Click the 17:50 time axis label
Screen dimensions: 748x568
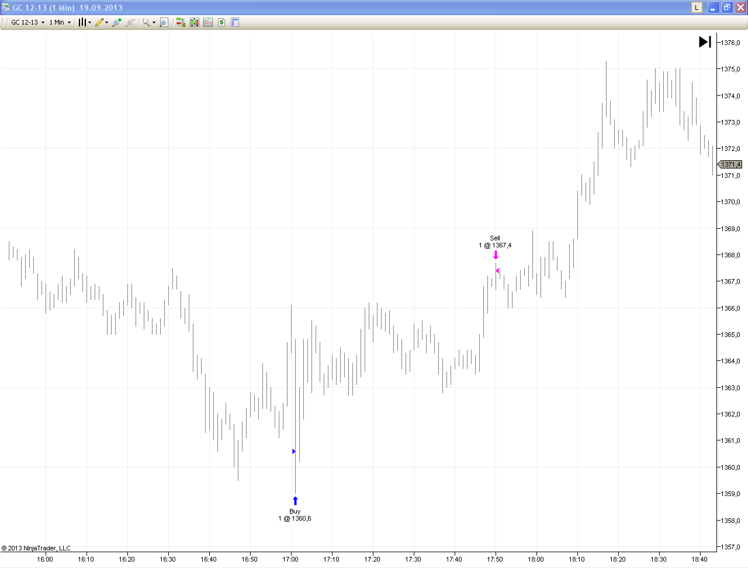[495, 559]
